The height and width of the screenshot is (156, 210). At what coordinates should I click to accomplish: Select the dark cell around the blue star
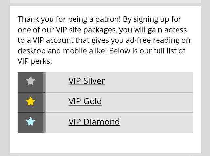click(31, 123)
